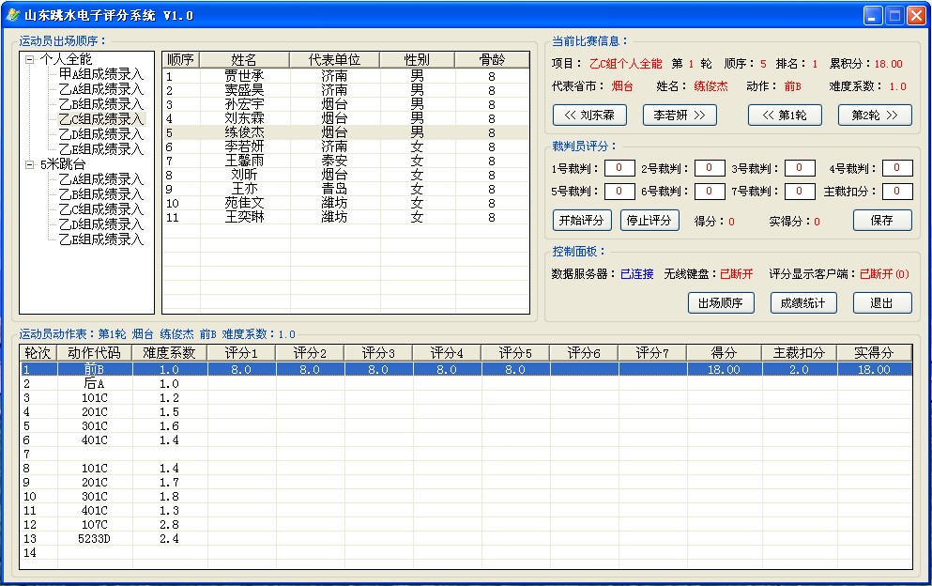
Task: Select 5米跳台 tree item
Action: tap(63, 164)
